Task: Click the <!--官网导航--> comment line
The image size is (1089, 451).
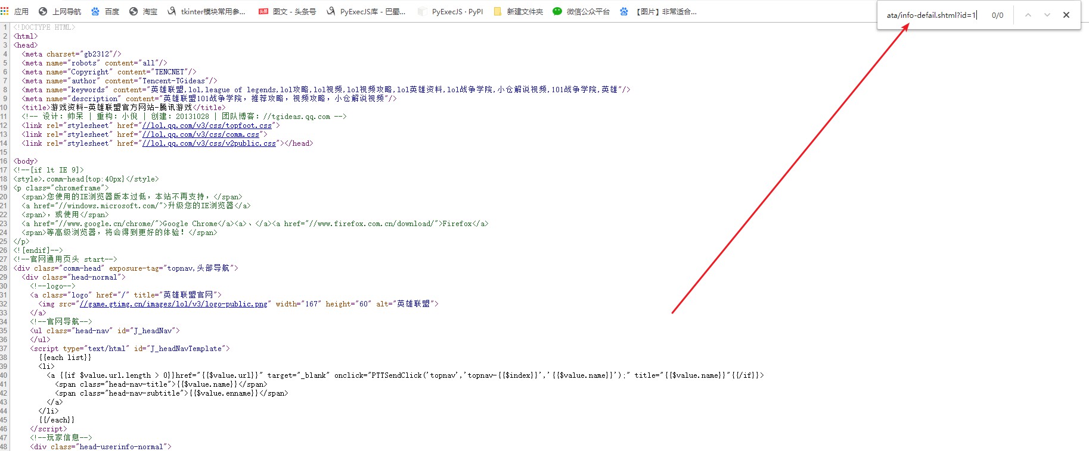Action: coord(61,322)
